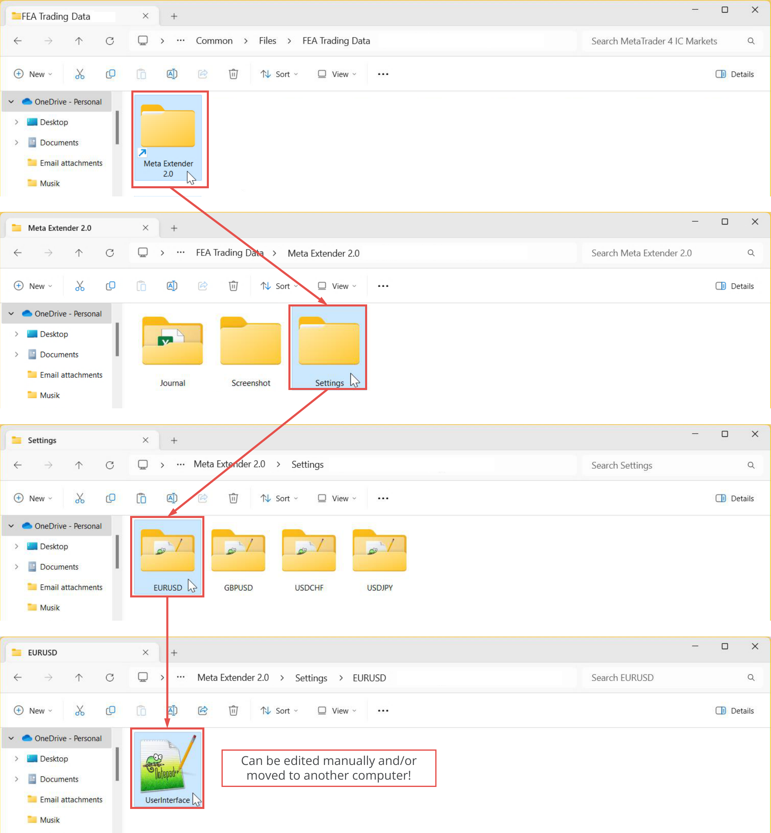This screenshot has width=771, height=833.
Task: Click Files in the breadcrumb path
Action: click(268, 41)
